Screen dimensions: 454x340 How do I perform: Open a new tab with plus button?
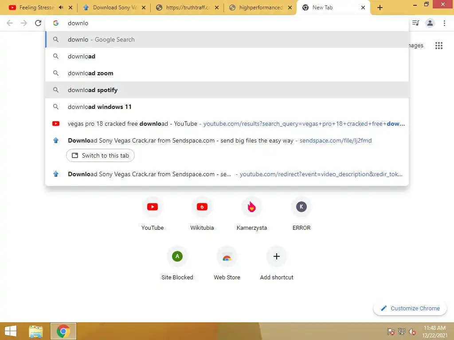pyautogui.click(x=380, y=8)
